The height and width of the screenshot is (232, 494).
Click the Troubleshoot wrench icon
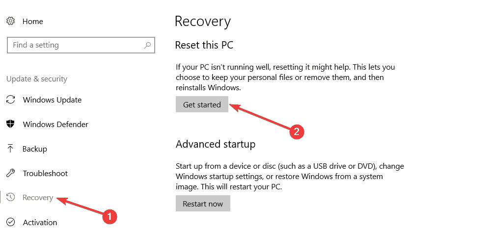coord(11,173)
